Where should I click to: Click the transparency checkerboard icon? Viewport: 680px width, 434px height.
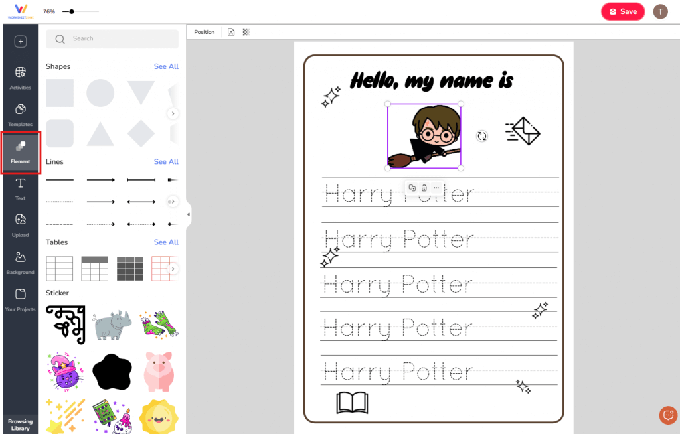[246, 32]
